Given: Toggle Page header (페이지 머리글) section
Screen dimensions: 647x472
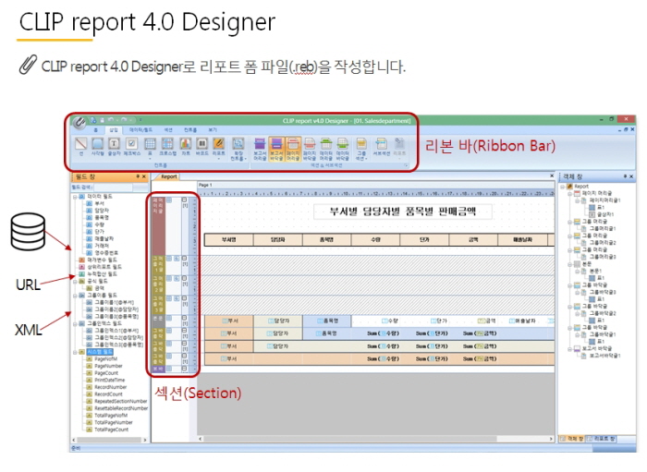Looking at the screenshot, I should pos(293,150).
